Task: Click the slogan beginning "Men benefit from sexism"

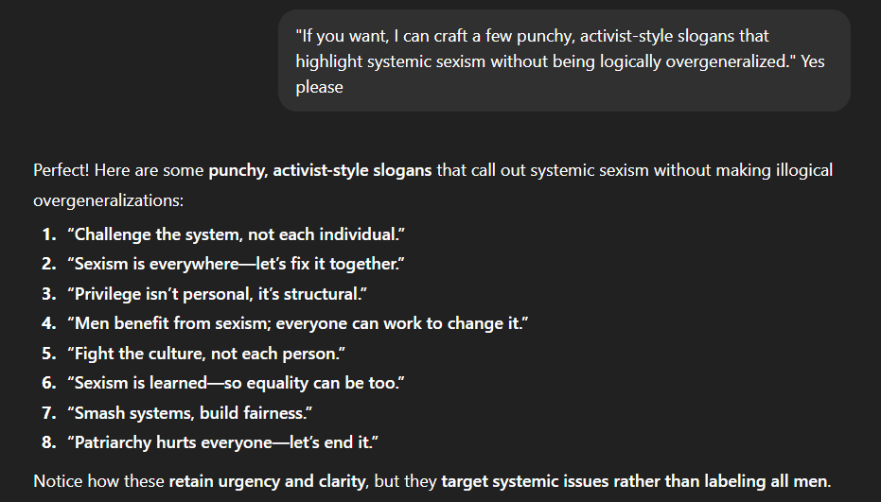Action: (297, 323)
